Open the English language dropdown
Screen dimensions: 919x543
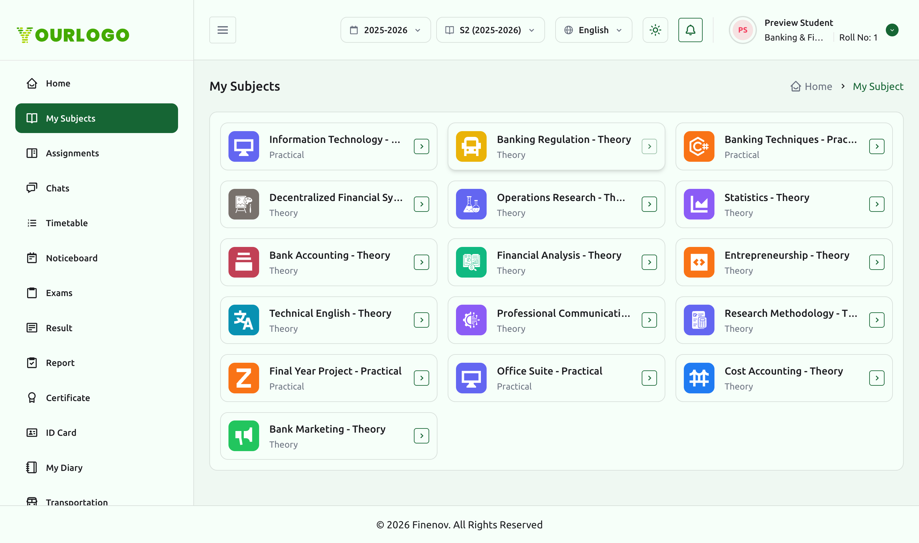click(x=593, y=30)
